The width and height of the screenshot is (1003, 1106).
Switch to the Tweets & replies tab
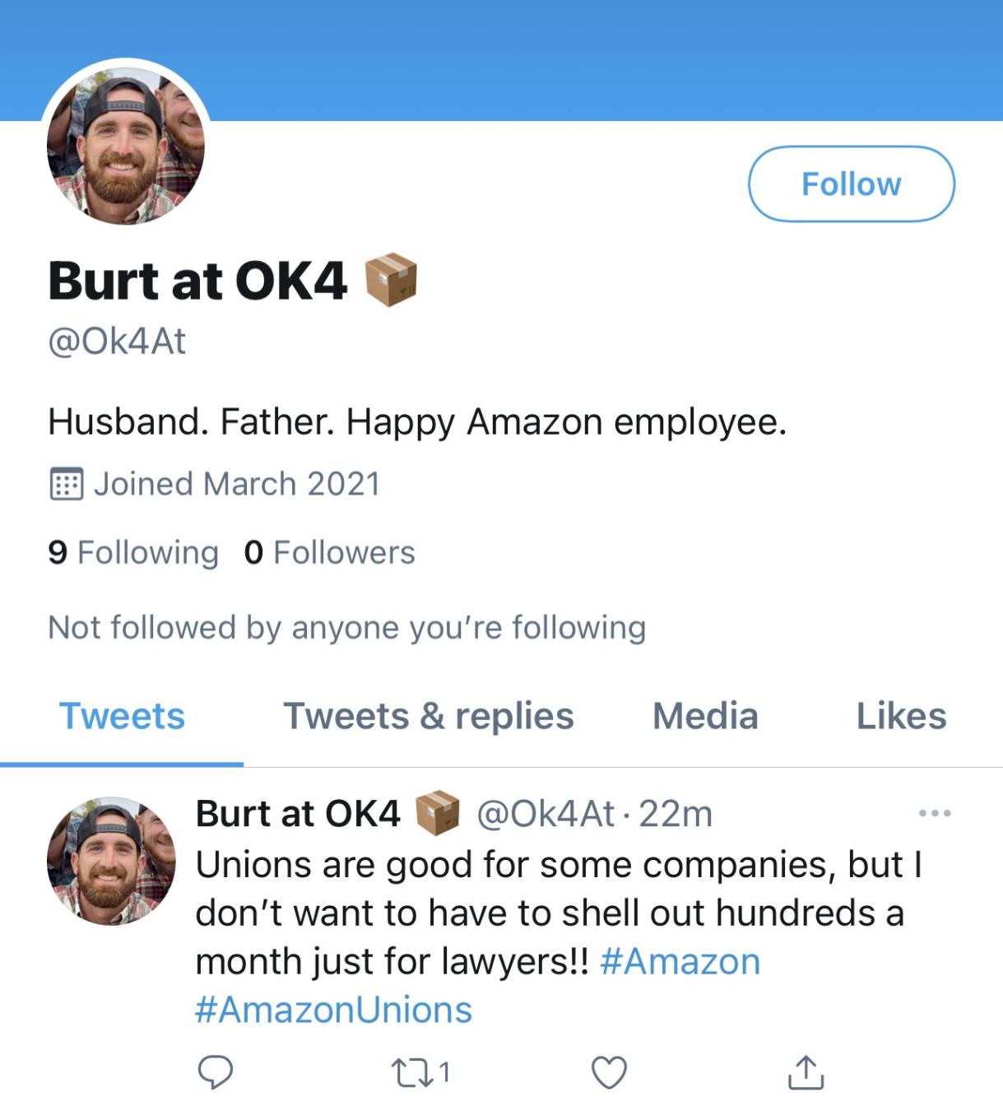pos(428,716)
